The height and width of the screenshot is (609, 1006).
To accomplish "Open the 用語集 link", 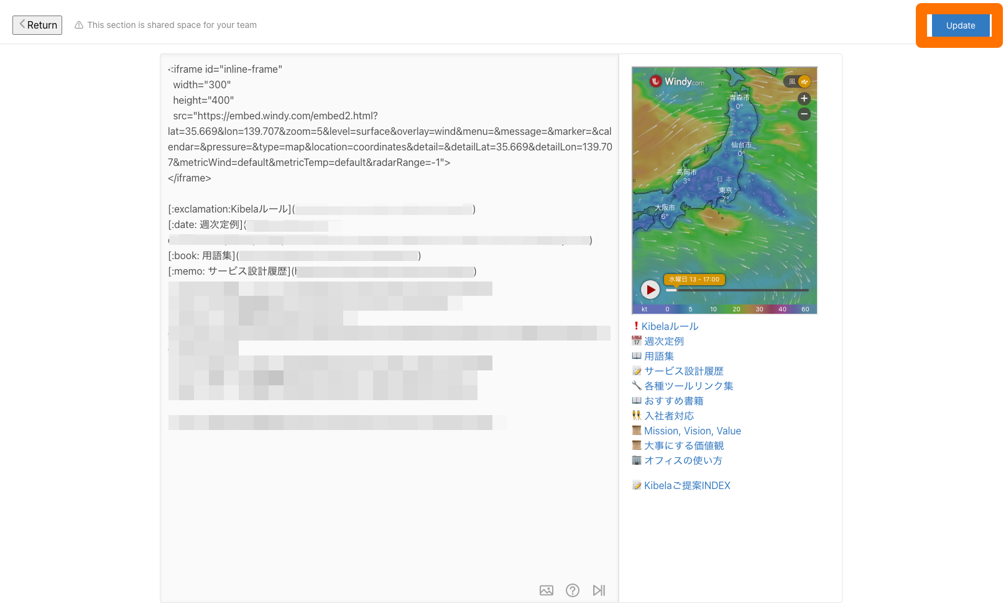I will 658,356.
